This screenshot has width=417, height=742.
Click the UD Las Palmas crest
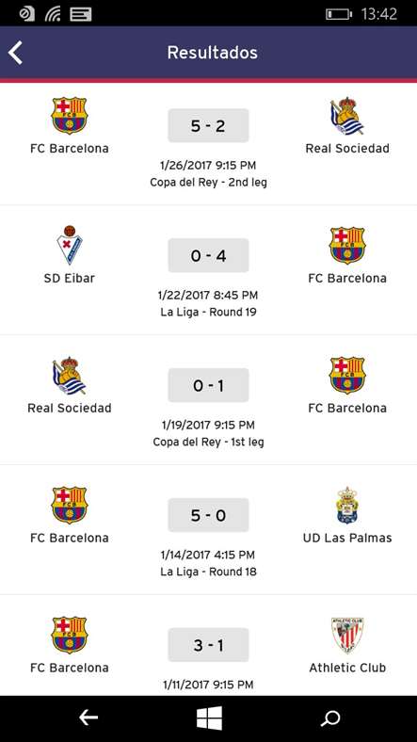click(x=347, y=506)
